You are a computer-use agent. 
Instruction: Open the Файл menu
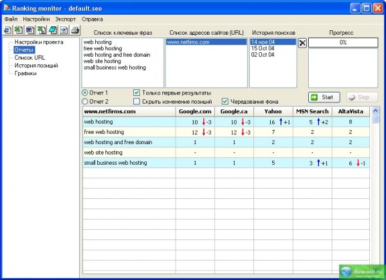(x=11, y=19)
